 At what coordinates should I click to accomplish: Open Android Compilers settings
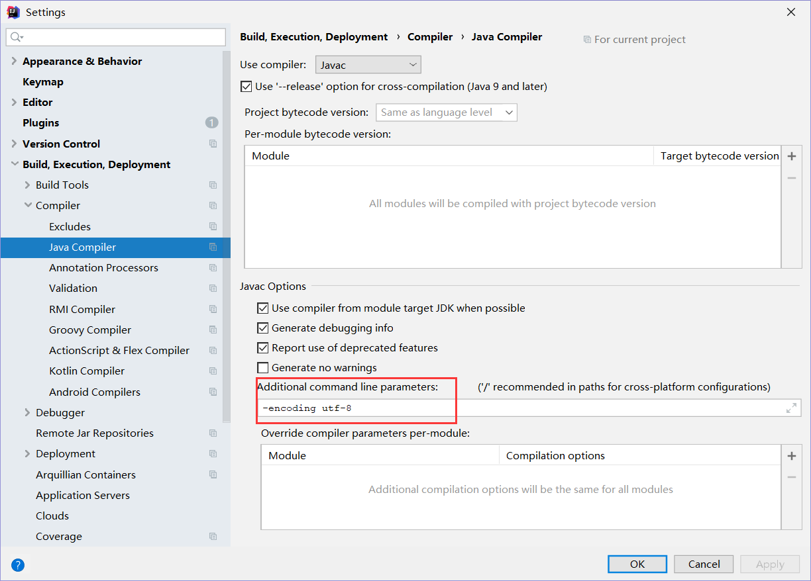pyautogui.click(x=95, y=392)
